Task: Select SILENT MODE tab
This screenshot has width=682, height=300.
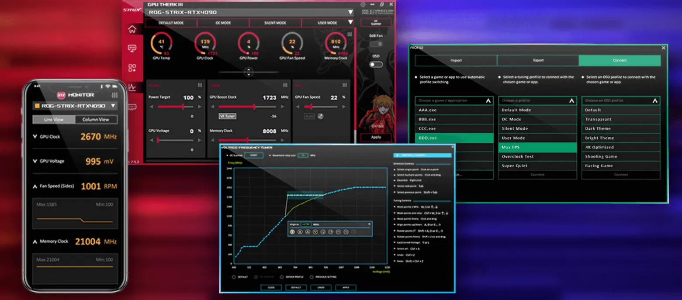Action: click(x=275, y=22)
